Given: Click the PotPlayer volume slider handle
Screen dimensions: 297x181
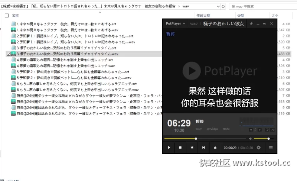Looking at the screenshot, I should tap(268, 139).
